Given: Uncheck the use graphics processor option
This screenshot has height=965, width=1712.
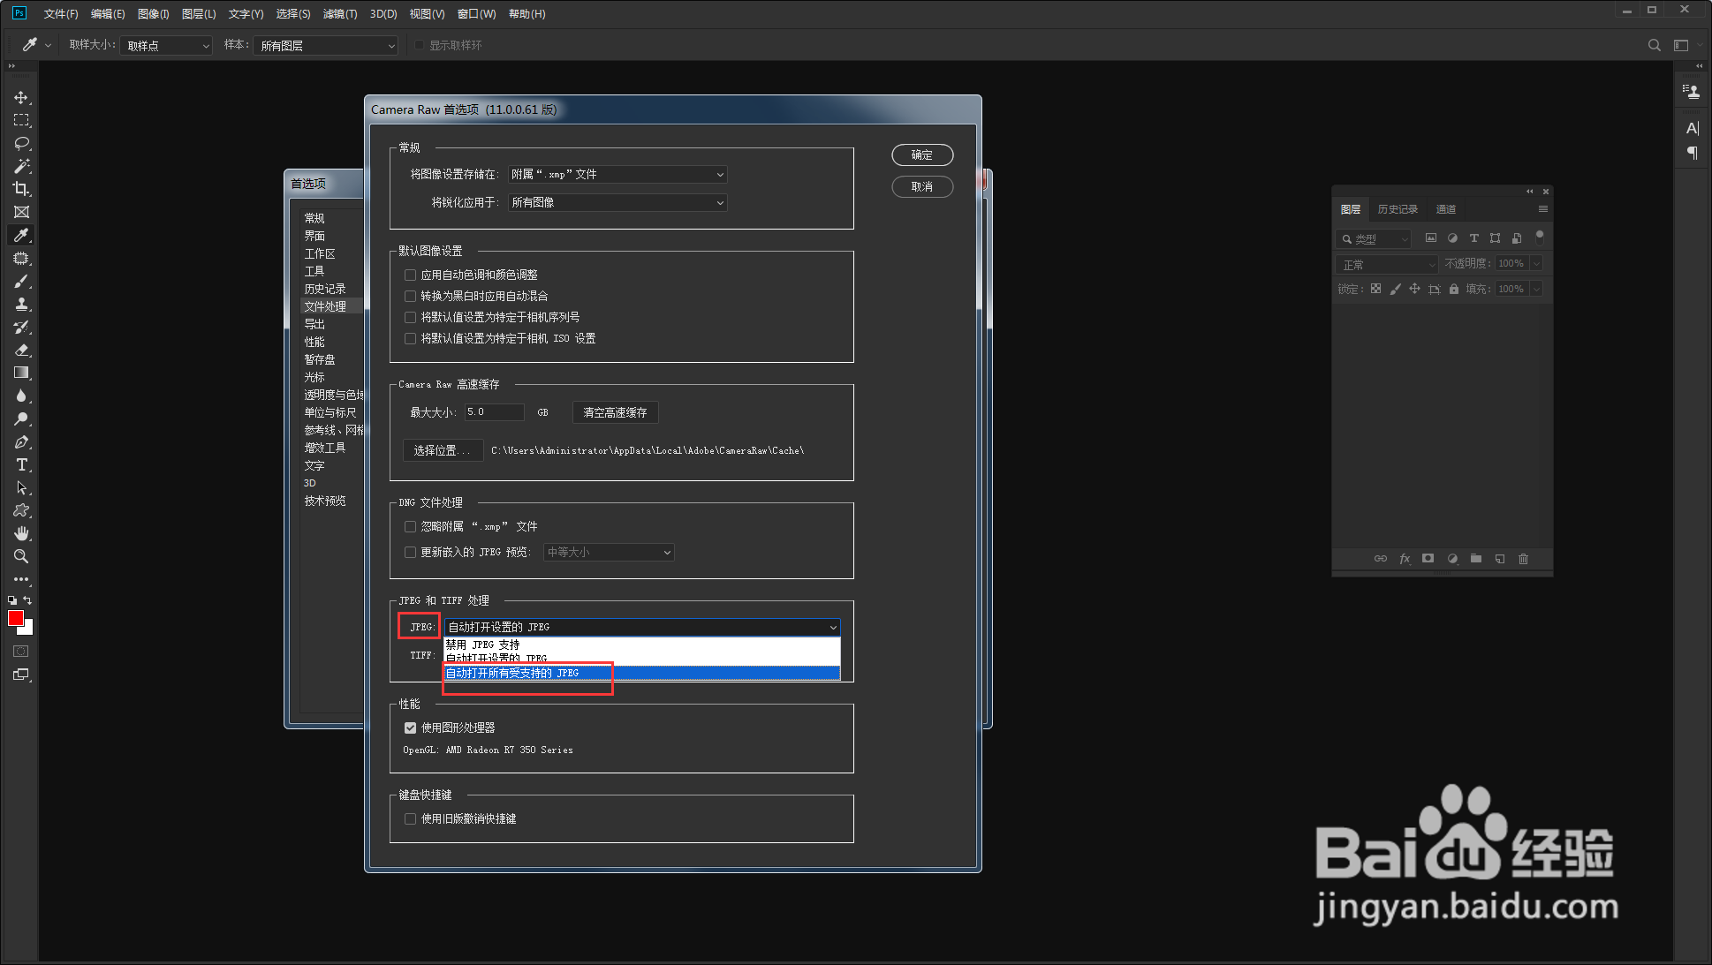Looking at the screenshot, I should 410,728.
